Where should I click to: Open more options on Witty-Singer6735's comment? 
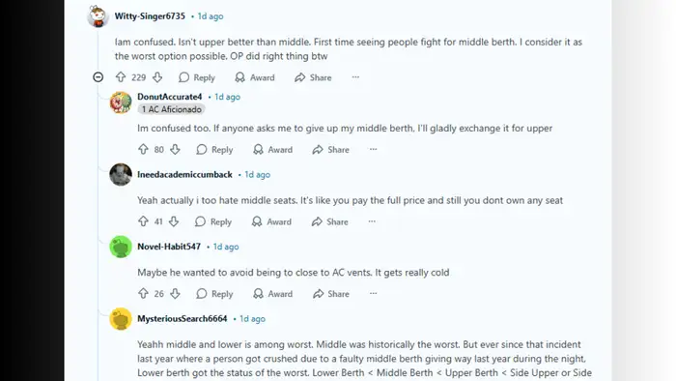(x=355, y=77)
